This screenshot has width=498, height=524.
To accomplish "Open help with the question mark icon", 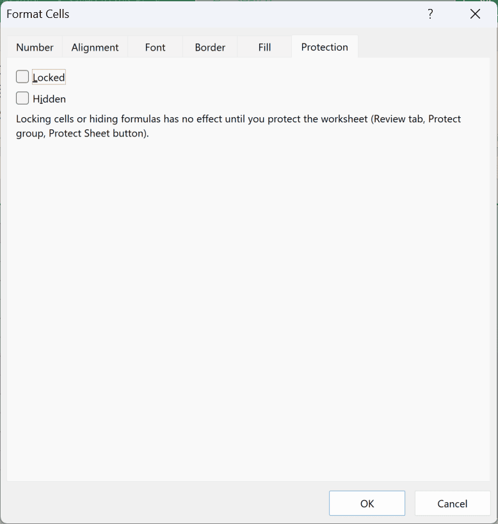I will [430, 14].
